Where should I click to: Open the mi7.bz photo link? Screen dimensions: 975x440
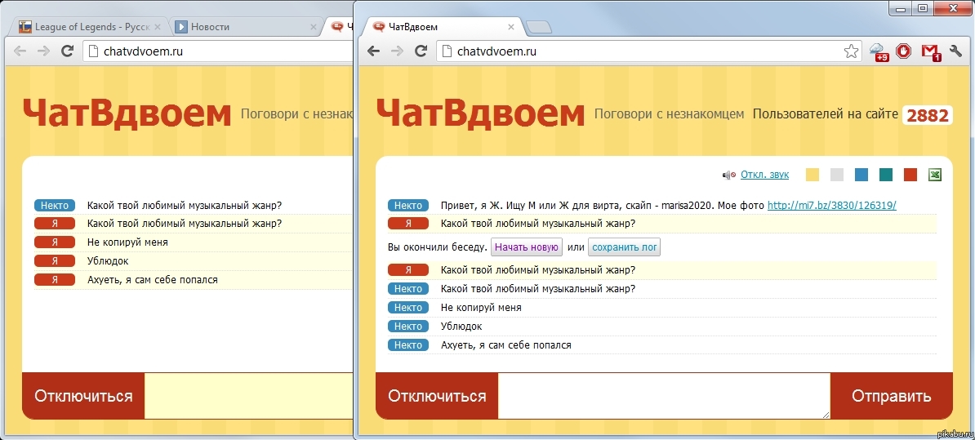point(832,205)
